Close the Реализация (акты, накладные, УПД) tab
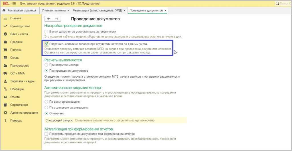 125,11
